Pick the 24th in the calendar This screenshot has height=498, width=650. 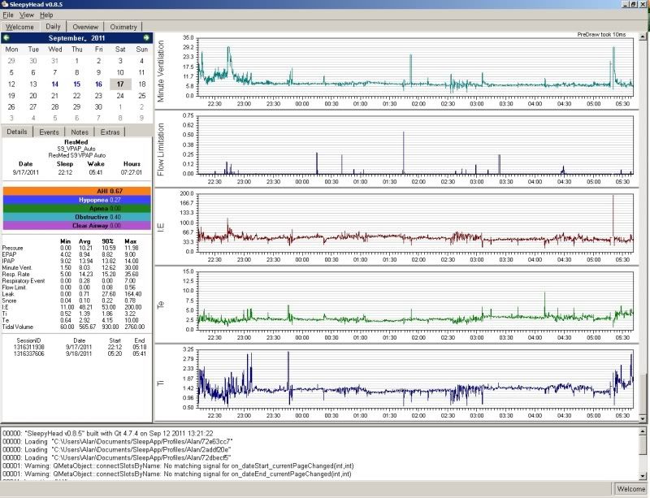tap(120, 96)
